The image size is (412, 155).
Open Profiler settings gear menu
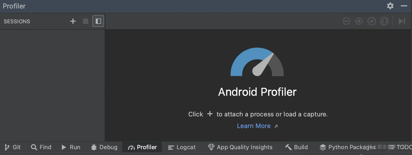[x=390, y=6]
